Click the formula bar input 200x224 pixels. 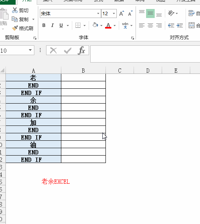click(145, 54)
